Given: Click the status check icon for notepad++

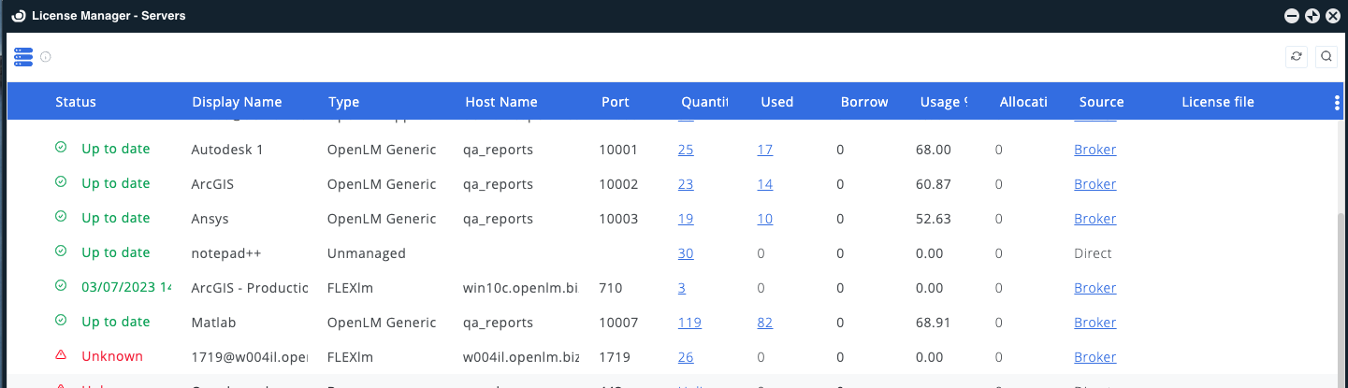Looking at the screenshot, I should [61, 252].
